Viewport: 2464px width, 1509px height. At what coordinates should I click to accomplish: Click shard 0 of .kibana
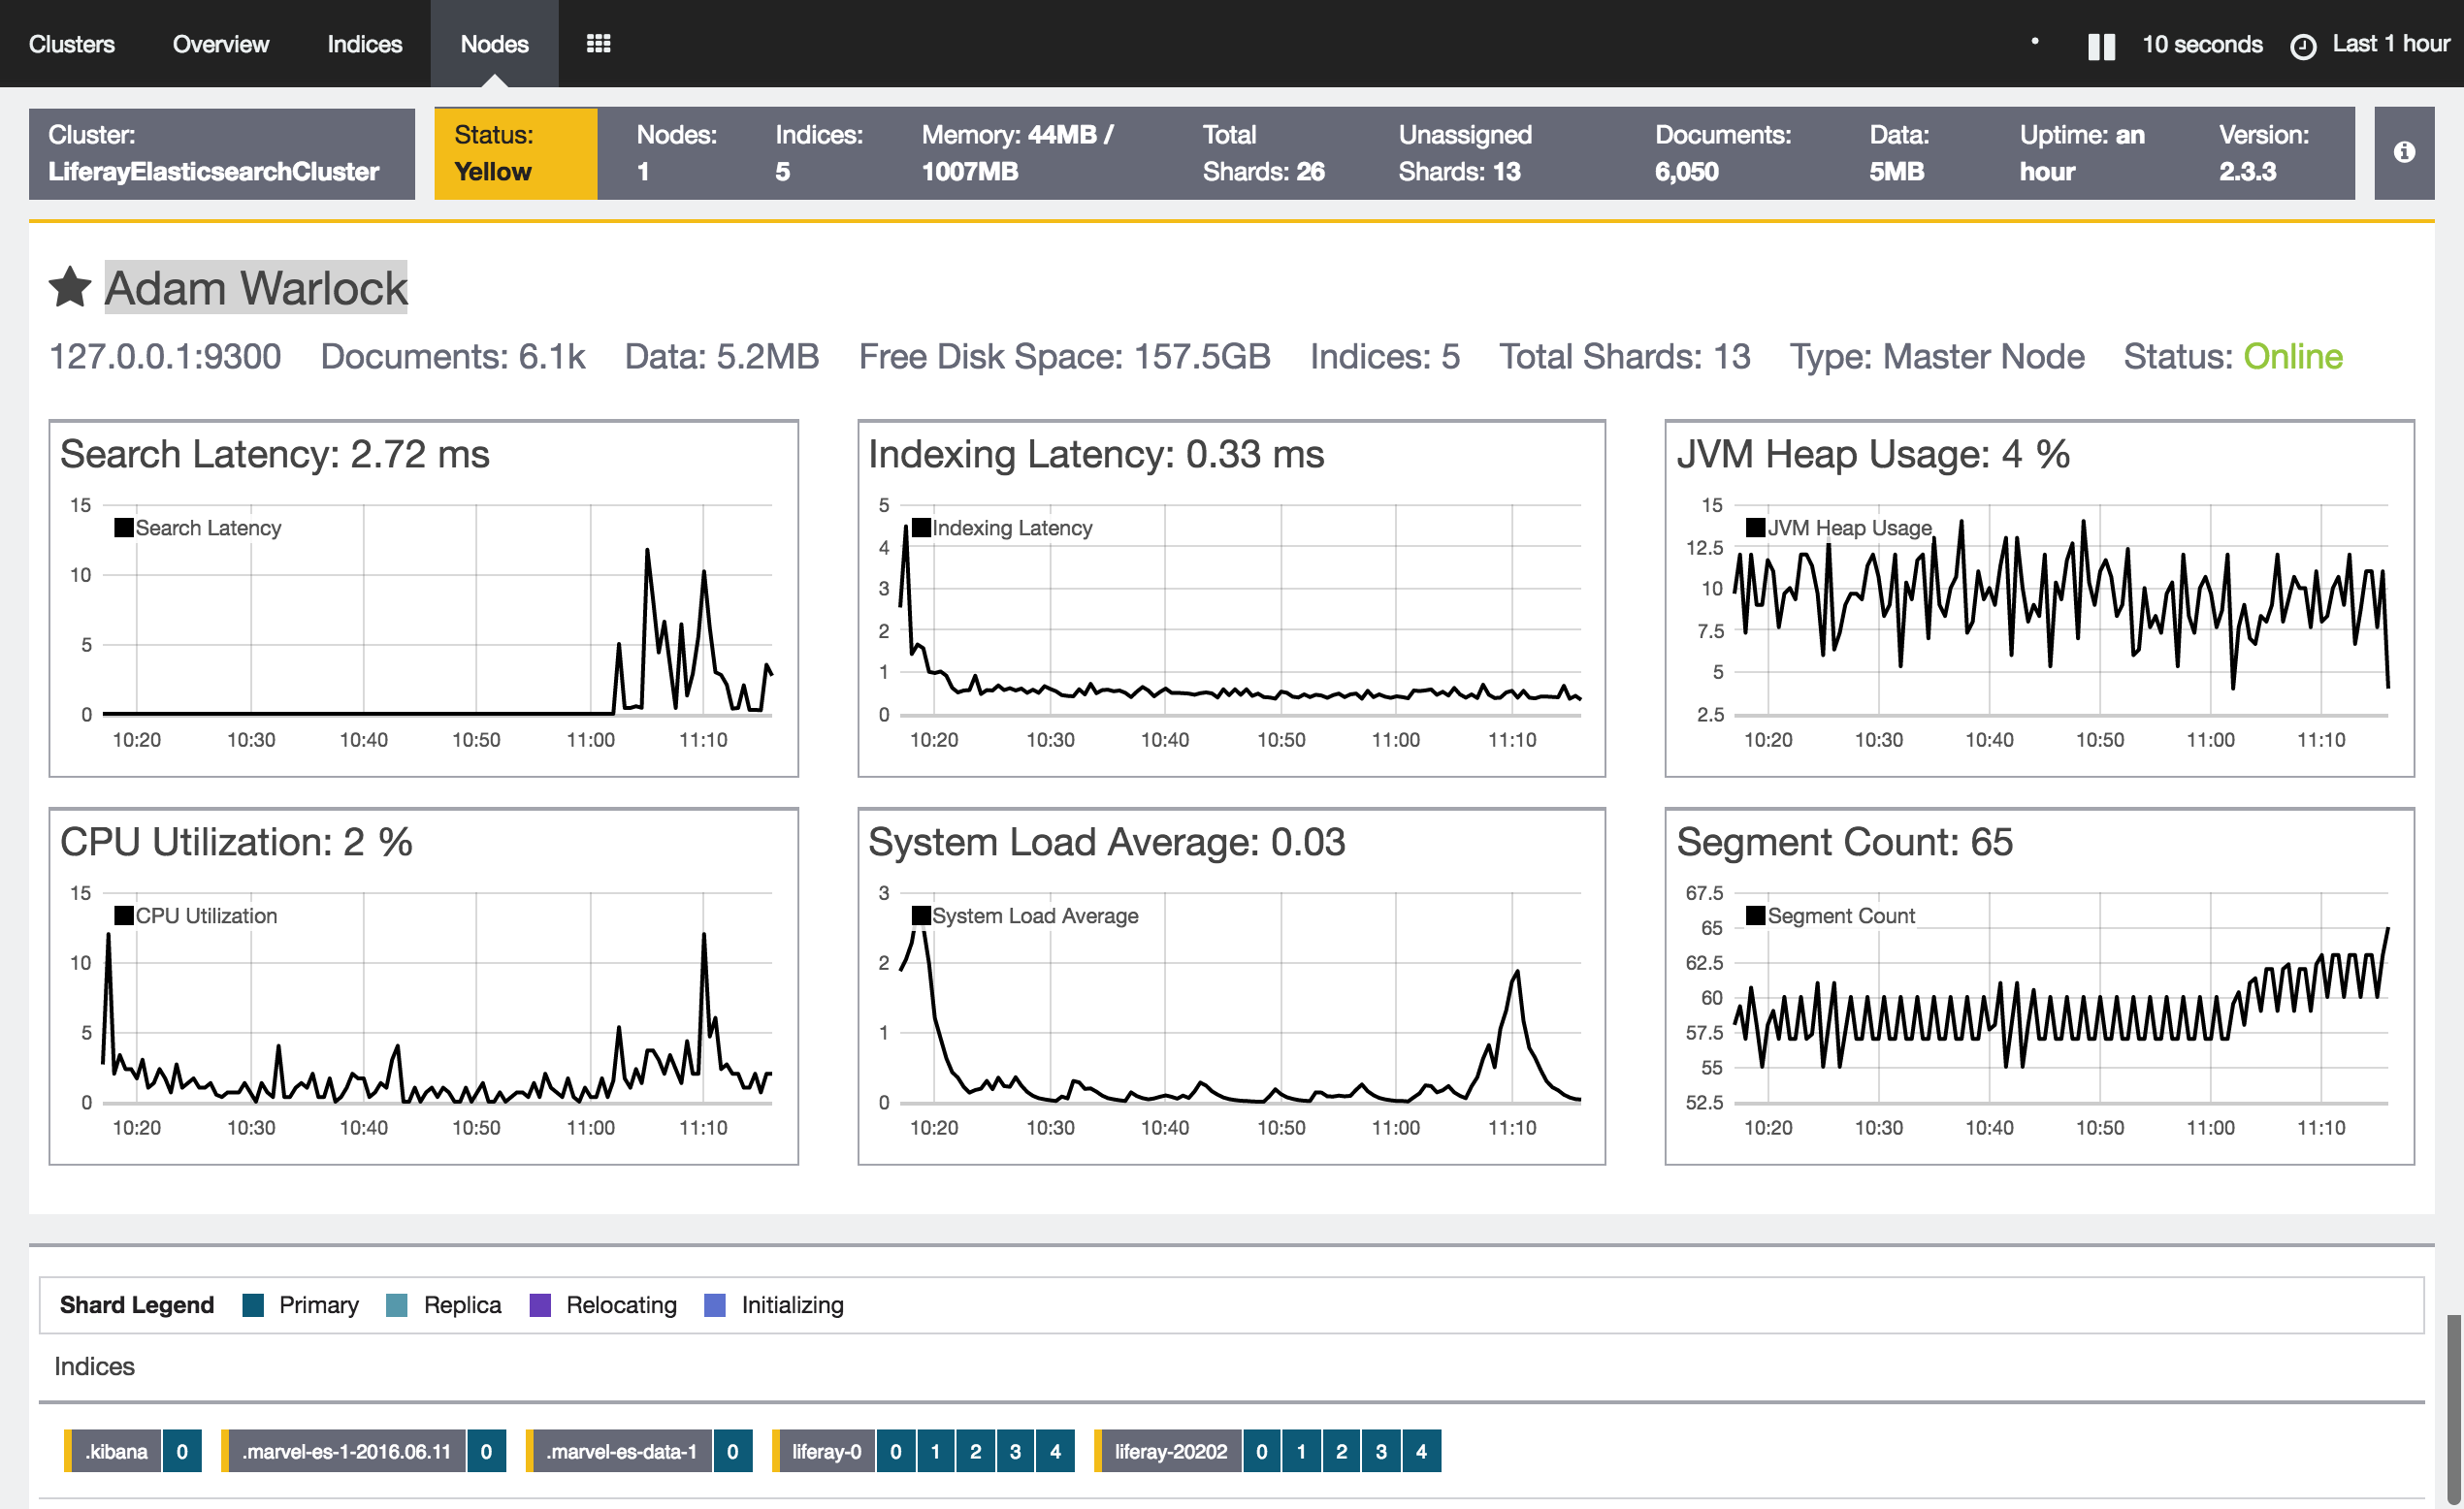click(x=182, y=1451)
